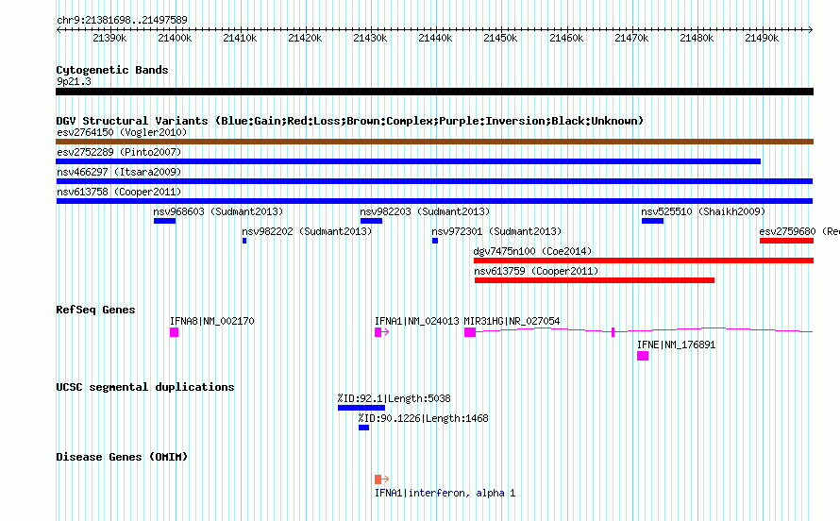
Task: Click the 92.1% ID segmental duplication bar
Action: click(x=361, y=408)
